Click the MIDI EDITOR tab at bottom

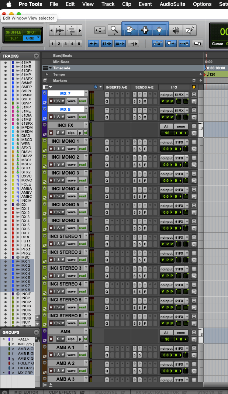coord(26,392)
